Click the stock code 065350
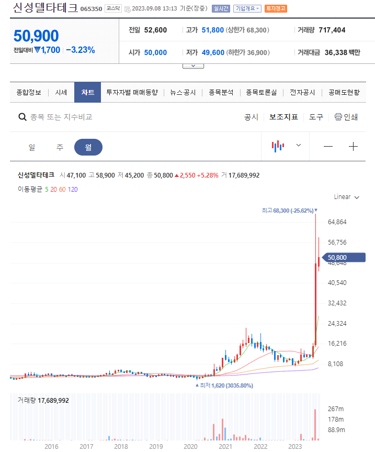Viewport: 375px width, 452px height. [x=91, y=9]
